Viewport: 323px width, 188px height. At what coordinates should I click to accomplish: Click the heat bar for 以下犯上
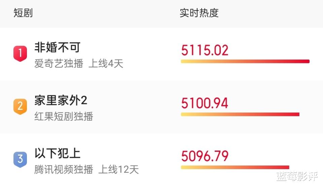(235, 167)
